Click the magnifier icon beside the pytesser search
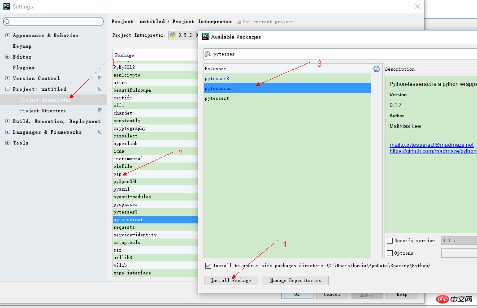The width and height of the screenshot is (477, 308). point(208,54)
